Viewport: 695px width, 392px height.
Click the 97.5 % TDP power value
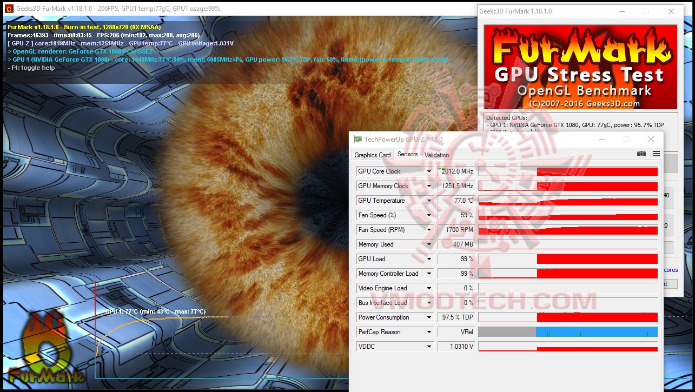point(456,317)
